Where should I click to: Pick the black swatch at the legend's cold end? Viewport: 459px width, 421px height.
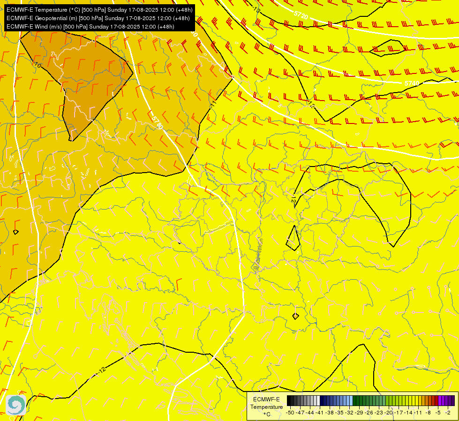pos(289,401)
